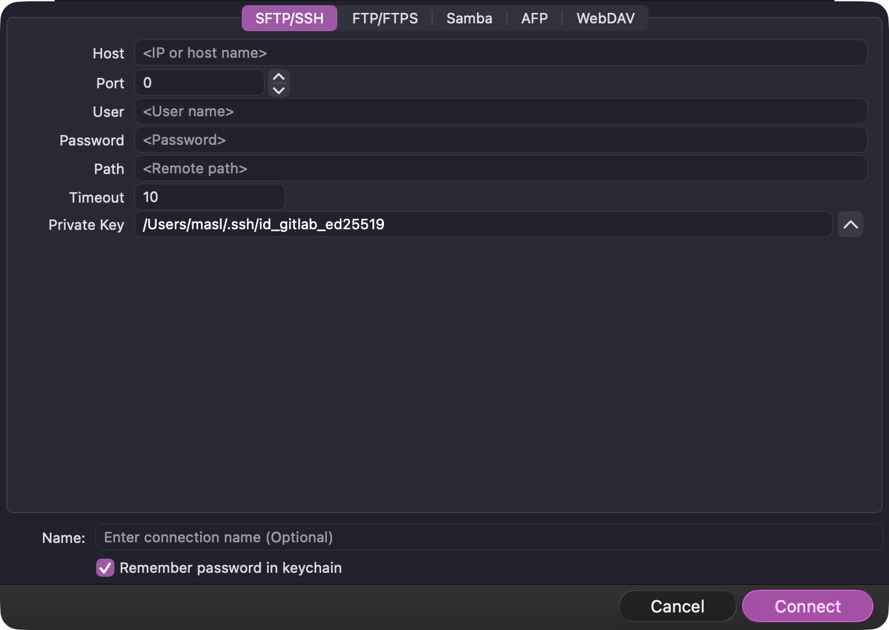889x630 pixels.
Task: Select the AFP protocol tab
Action: [x=534, y=18]
